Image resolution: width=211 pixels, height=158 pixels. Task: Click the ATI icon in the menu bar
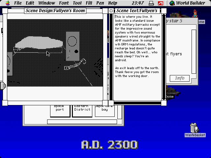pos(161,3)
